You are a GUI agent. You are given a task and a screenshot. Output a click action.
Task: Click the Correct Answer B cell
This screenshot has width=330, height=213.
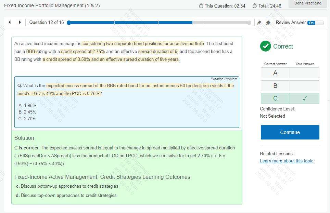pos(275,86)
